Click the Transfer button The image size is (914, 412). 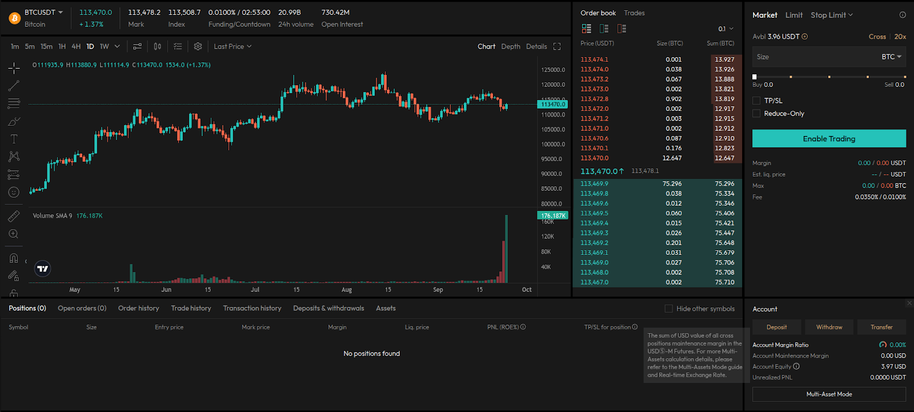[x=881, y=327]
